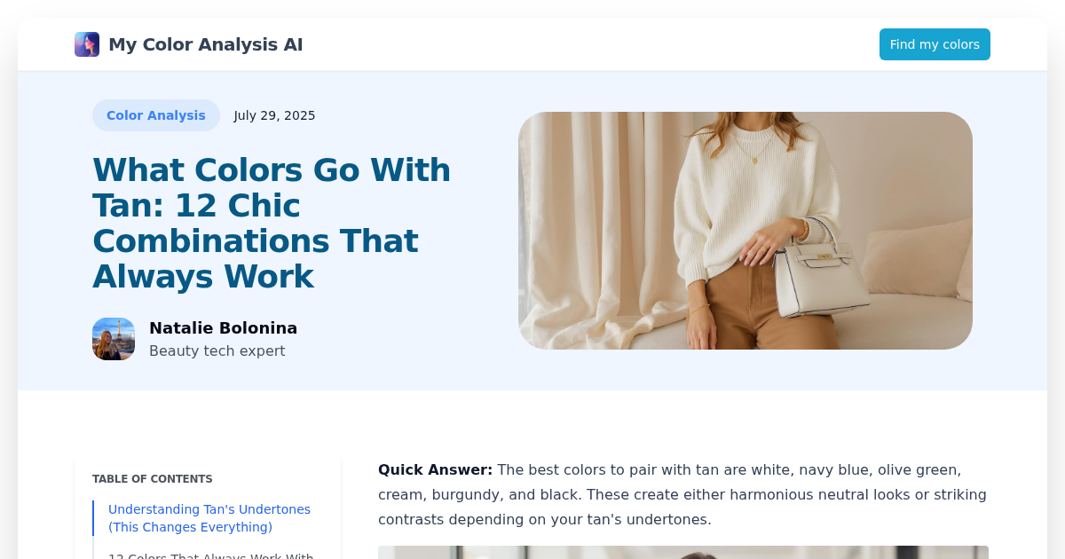Click the white handbag in the hero photo
The height and width of the screenshot is (559, 1065).
(819, 269)
